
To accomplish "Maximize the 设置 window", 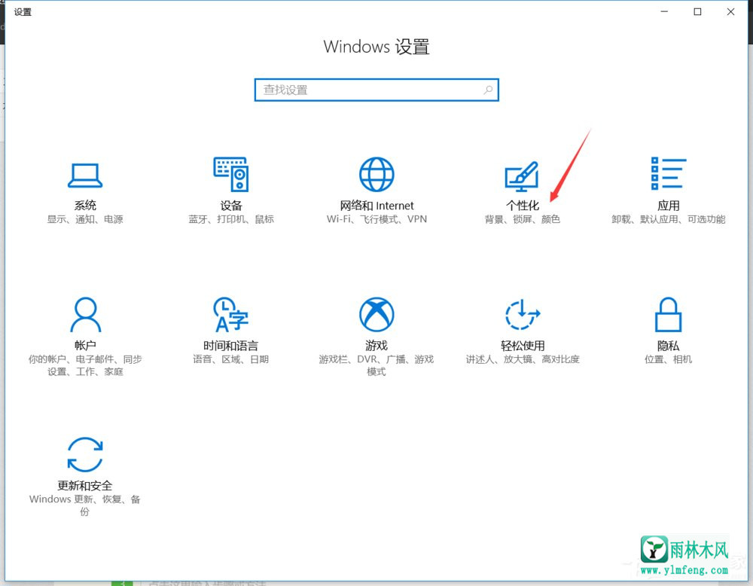I will coord(697,11).
